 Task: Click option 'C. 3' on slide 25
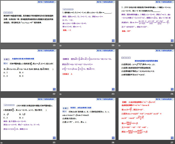[5, 118]
